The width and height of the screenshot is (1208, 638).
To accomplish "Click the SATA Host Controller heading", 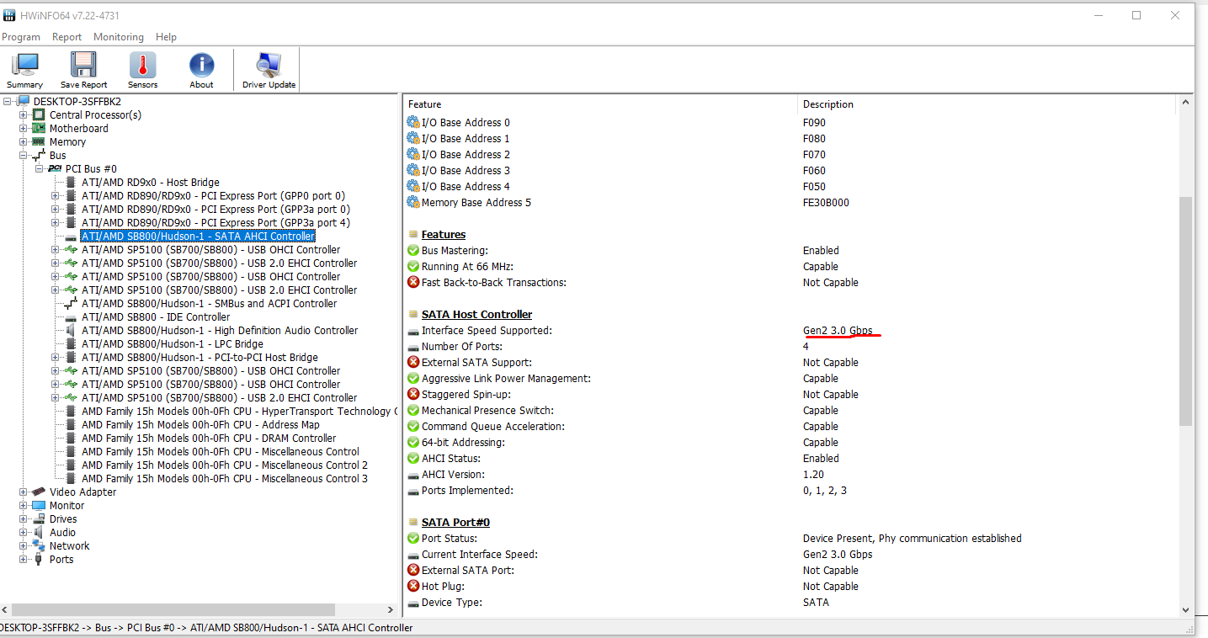I will (x=476, y=314).
